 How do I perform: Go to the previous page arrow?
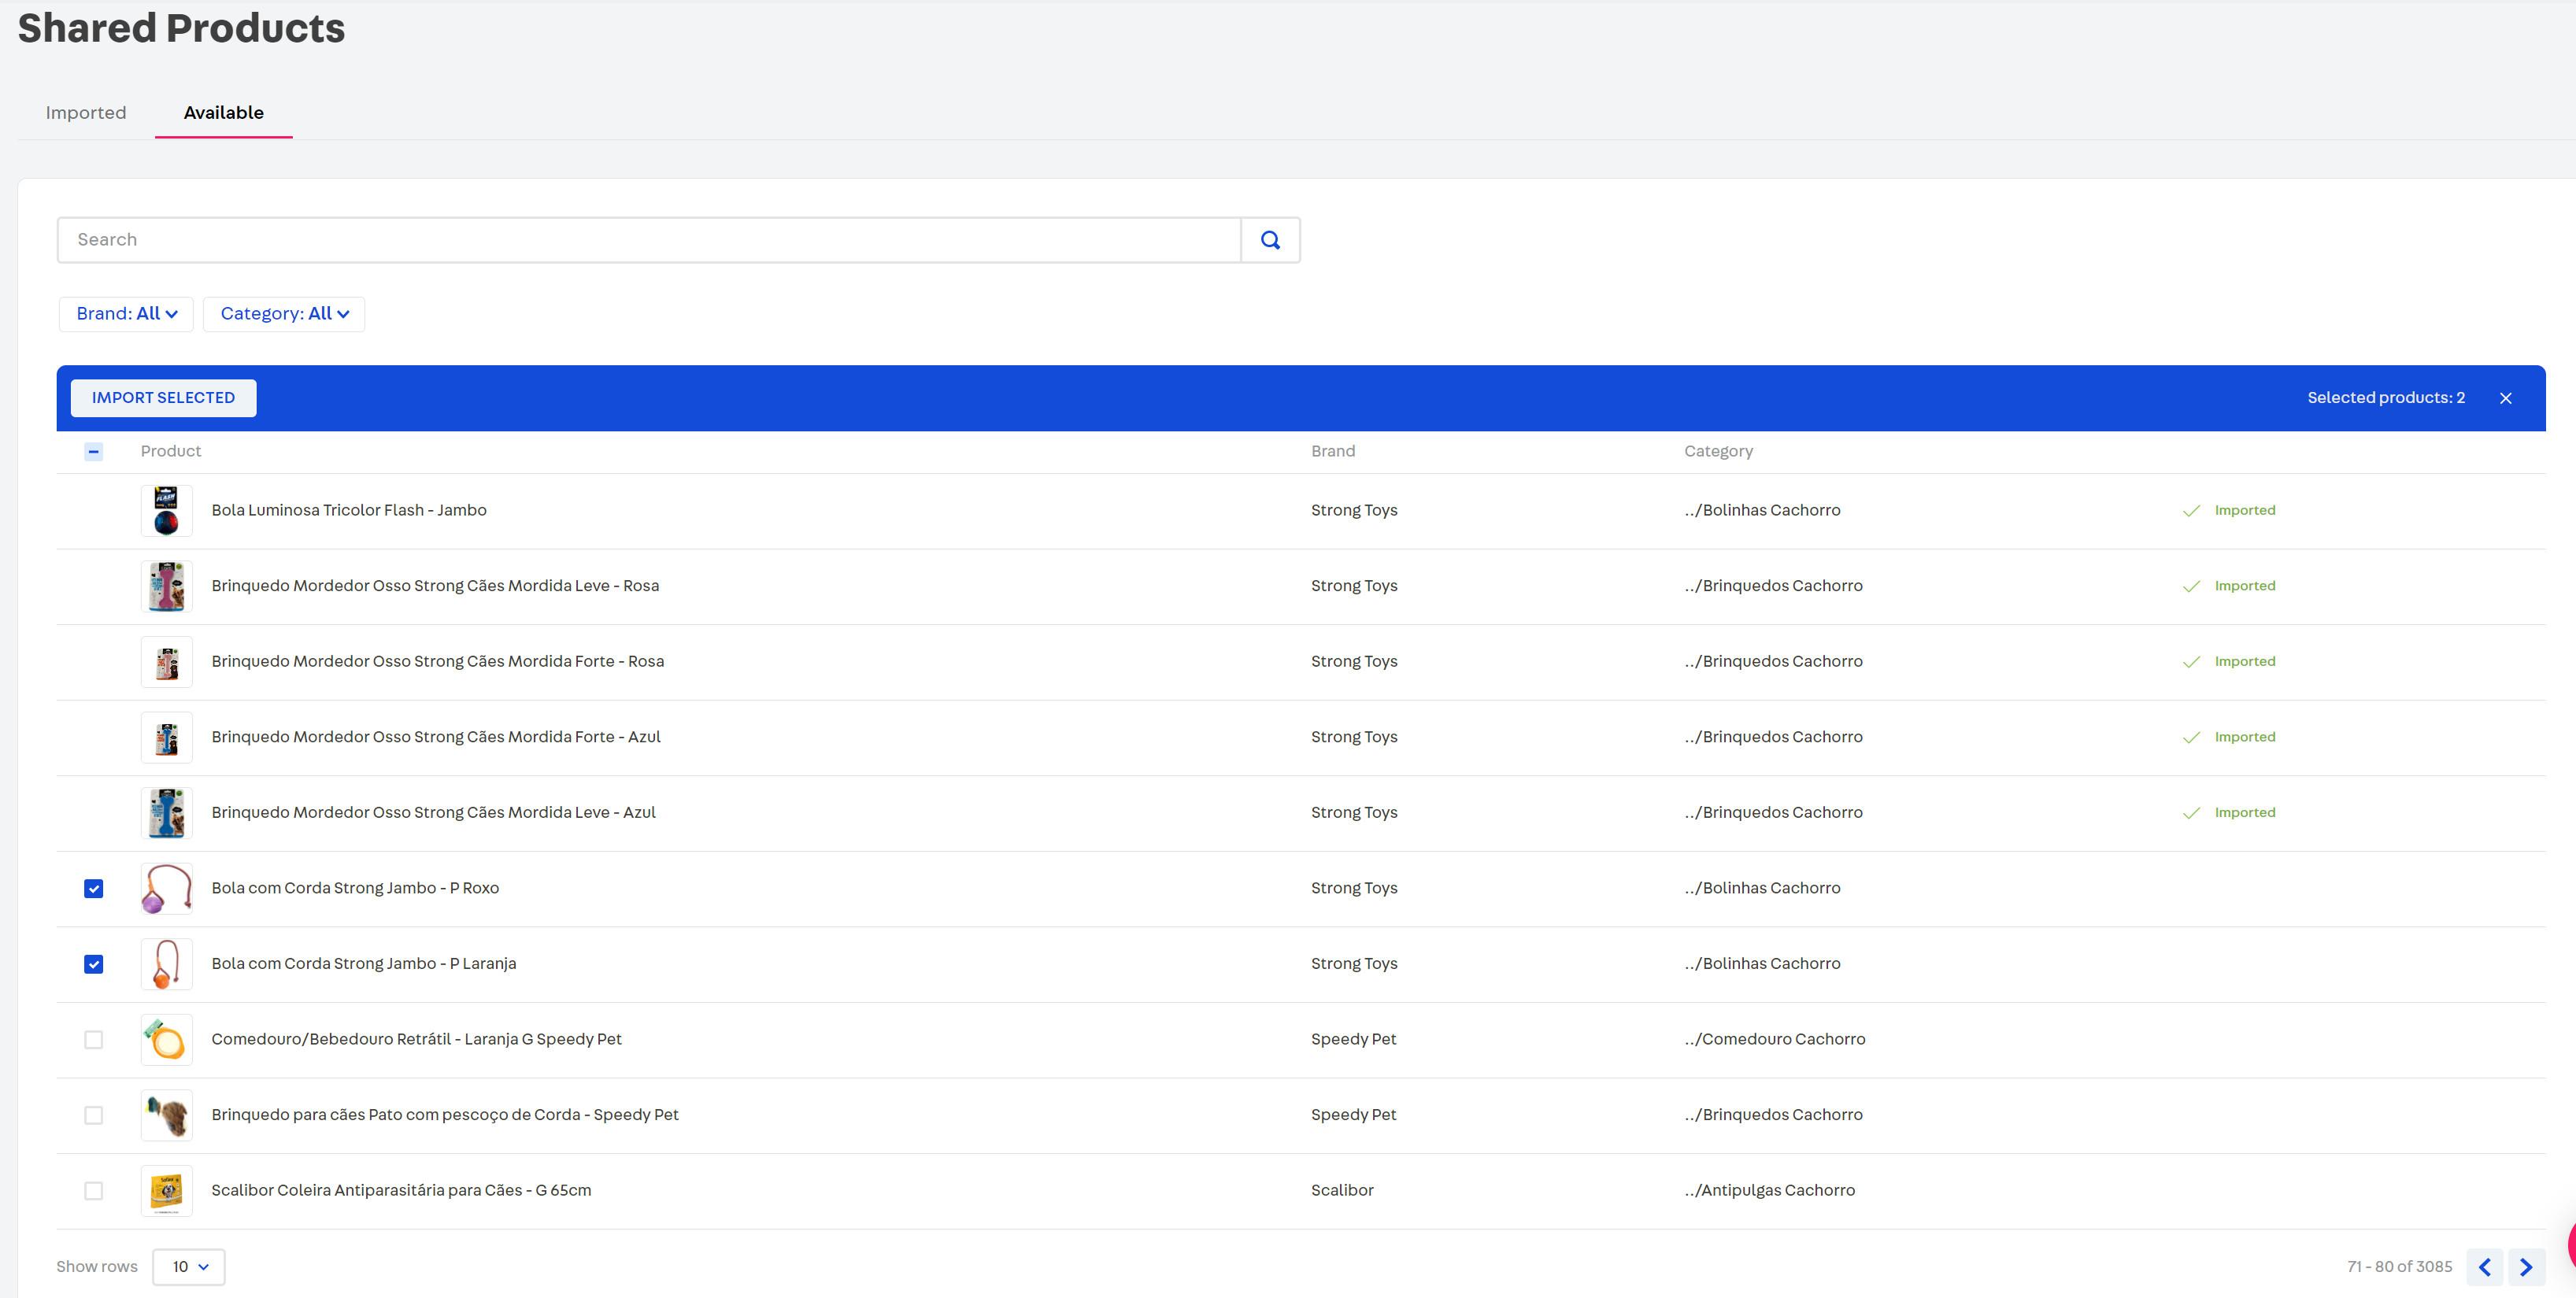[2484, 1267]
